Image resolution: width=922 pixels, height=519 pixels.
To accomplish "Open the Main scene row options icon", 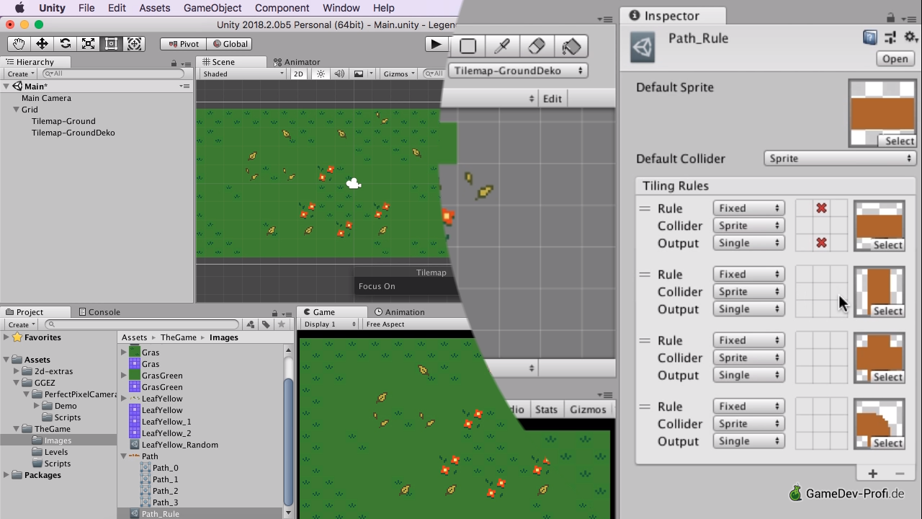I will 184,86.
